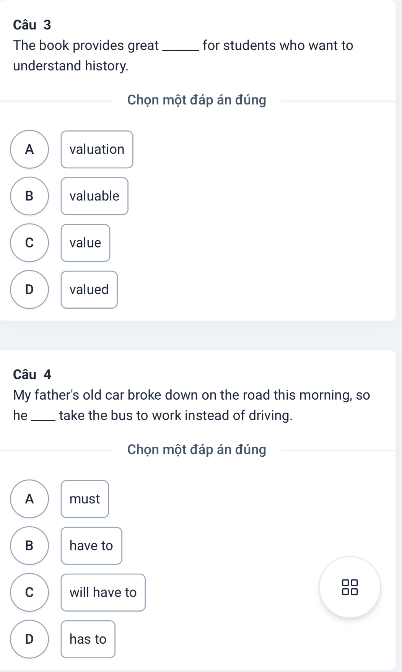This screenshot has width=402, height=672.
Task: Choose the answer "value"
Action: click(x=85, y=243)
